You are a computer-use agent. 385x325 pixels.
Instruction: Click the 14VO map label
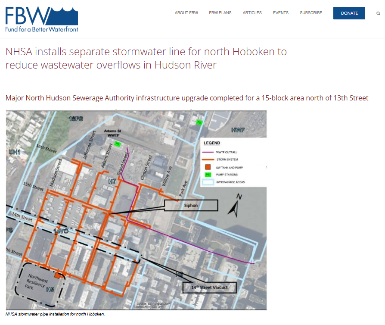click(x=61, y=231)
